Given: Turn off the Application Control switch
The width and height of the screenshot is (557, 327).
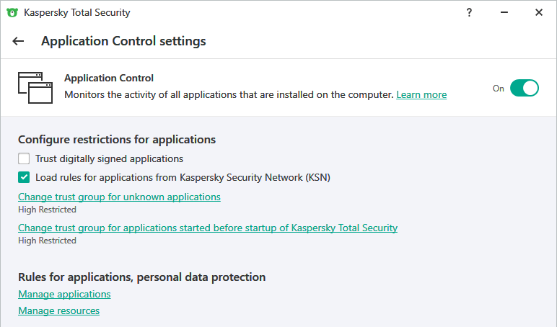Looking at the screenshot, I should 525,88.
